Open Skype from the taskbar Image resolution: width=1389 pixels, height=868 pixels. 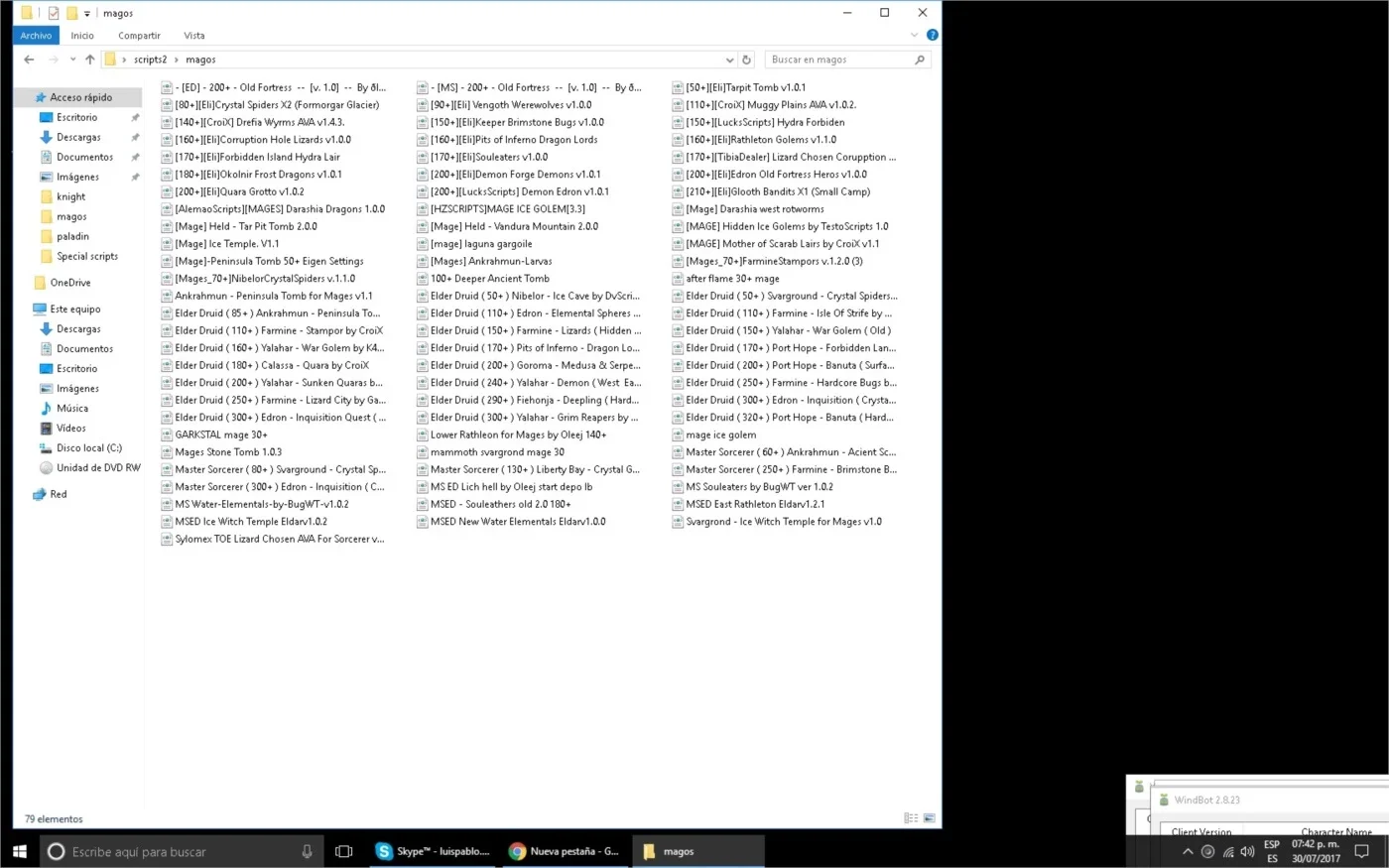(433, 851)
